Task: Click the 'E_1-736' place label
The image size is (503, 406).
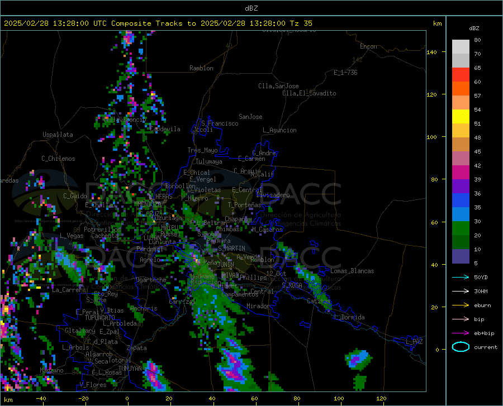Action: click(x=345, y=73)
